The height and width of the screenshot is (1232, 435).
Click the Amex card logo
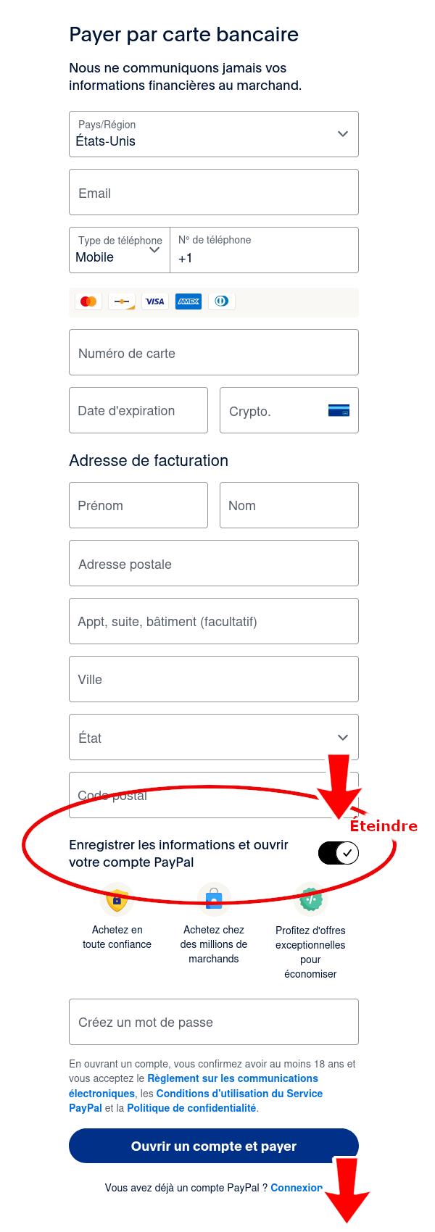point(188,301)
